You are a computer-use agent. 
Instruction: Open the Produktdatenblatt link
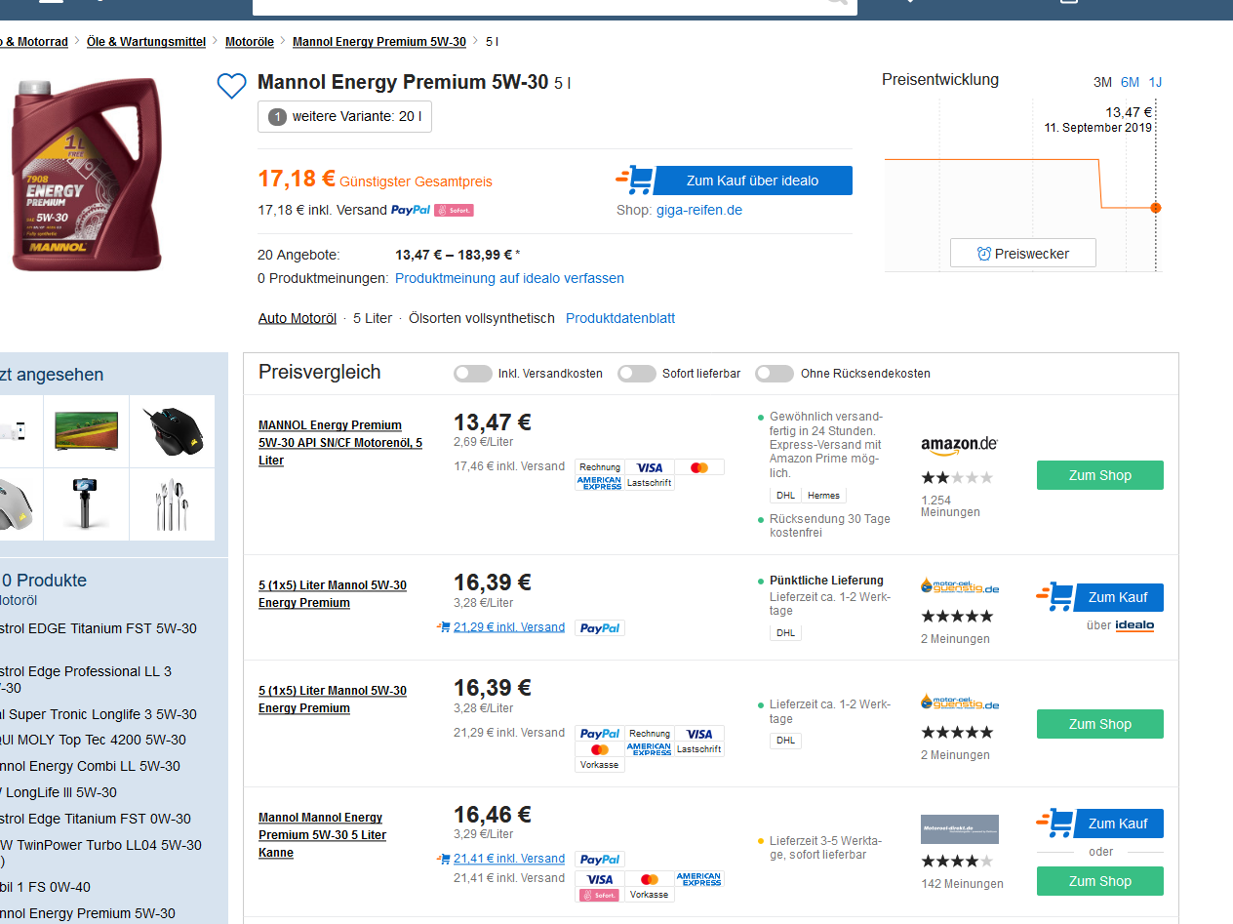(x=620, y=318)
